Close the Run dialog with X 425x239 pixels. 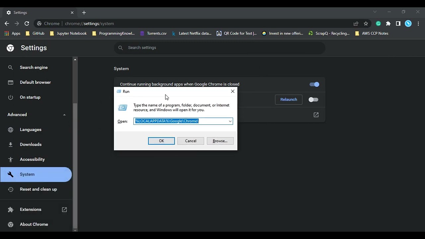(233, 91)
